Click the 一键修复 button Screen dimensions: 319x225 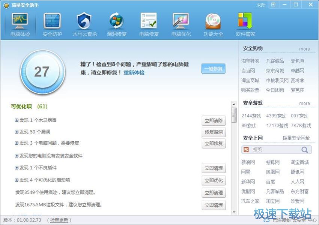(214, 69)
